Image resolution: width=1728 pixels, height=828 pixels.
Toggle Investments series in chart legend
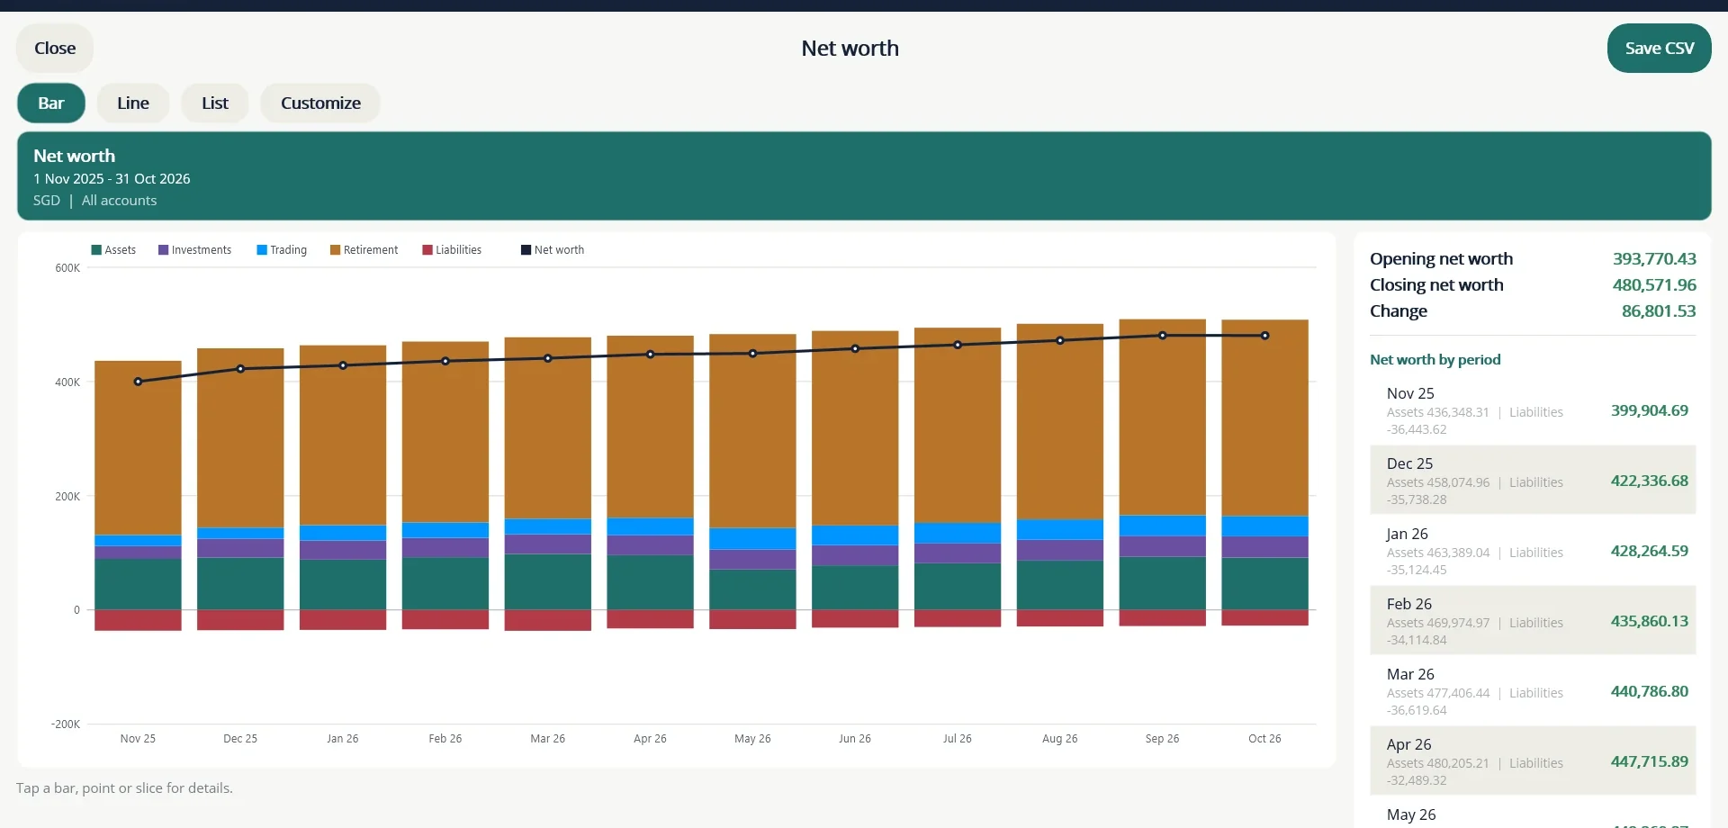pos(195,250)
